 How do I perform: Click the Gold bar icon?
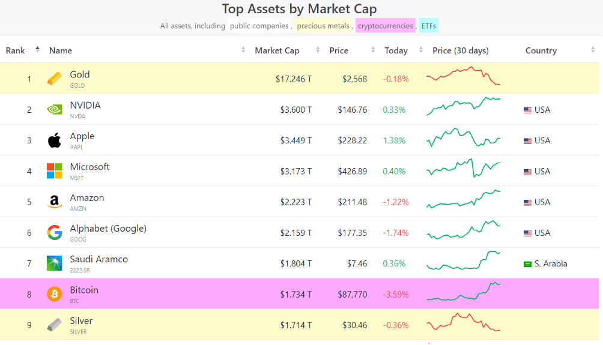[54, 79]
